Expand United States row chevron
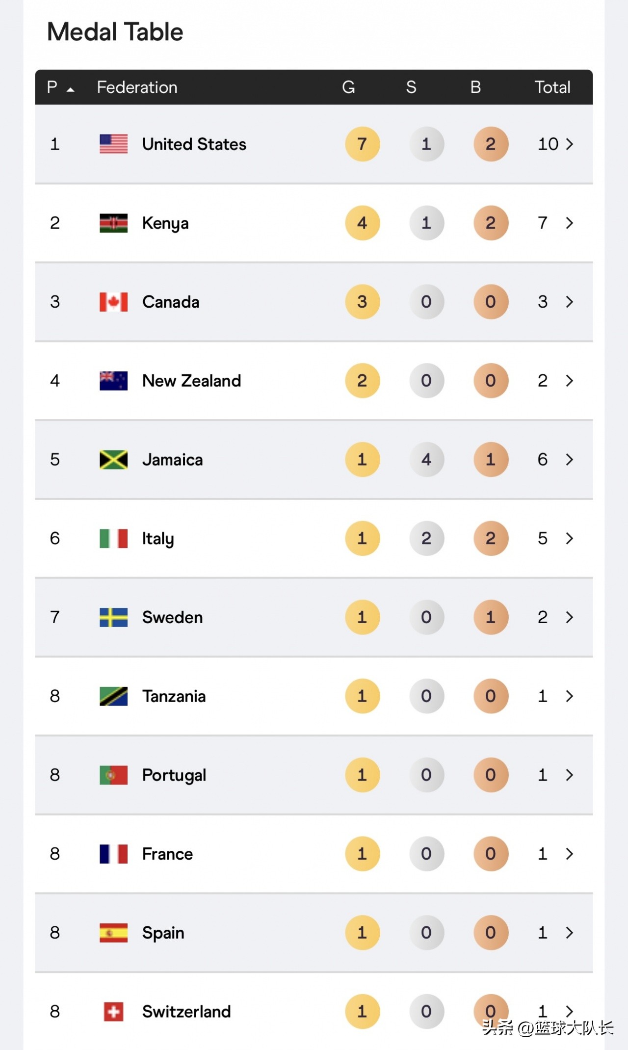The width and height of the screenshot is (628, 1050). (569, 144)
